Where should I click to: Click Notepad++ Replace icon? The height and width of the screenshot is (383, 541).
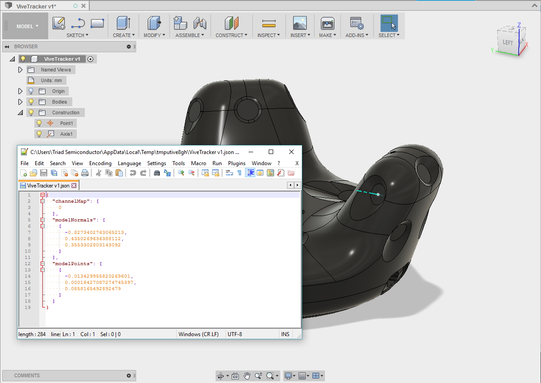tap(167, 173)
